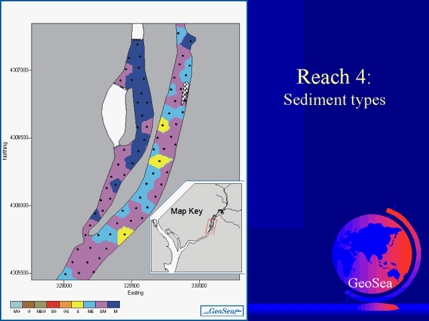Select the red SG legend swatch
Image resolution: width=429 pixels, height=321 pixels.
[54, 304]
